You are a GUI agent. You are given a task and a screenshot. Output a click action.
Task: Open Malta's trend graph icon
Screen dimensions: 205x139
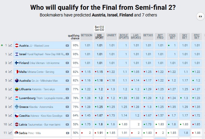click(10, 72)
